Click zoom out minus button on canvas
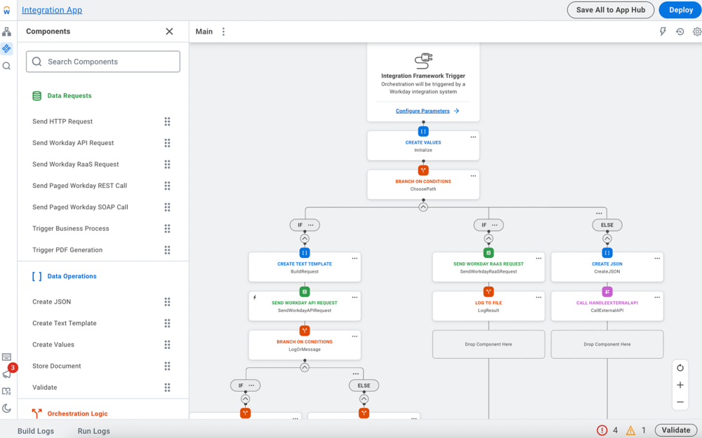Screen dimensions: 702x438 click(680, 402)
